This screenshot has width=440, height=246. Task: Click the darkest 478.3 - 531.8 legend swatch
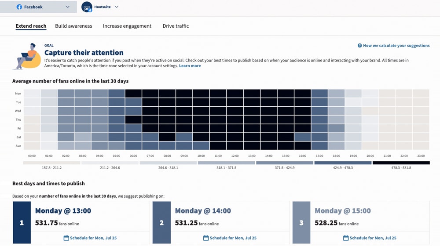(401, 163)
